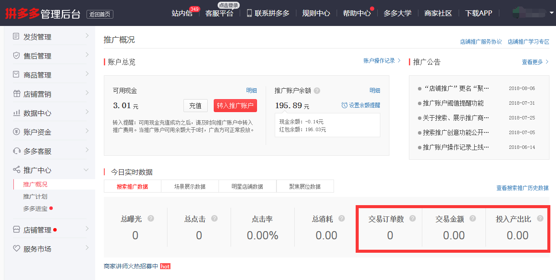Click 明细 link under 可用现金
Screen dimensions: 556x280
tap(252, 90)
